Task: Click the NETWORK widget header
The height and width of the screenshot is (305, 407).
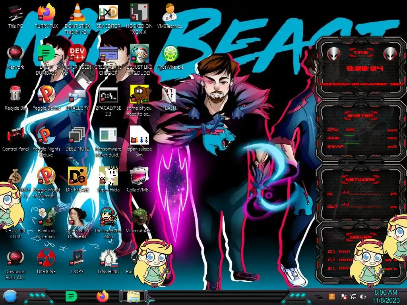Action: tap(360, 180)
